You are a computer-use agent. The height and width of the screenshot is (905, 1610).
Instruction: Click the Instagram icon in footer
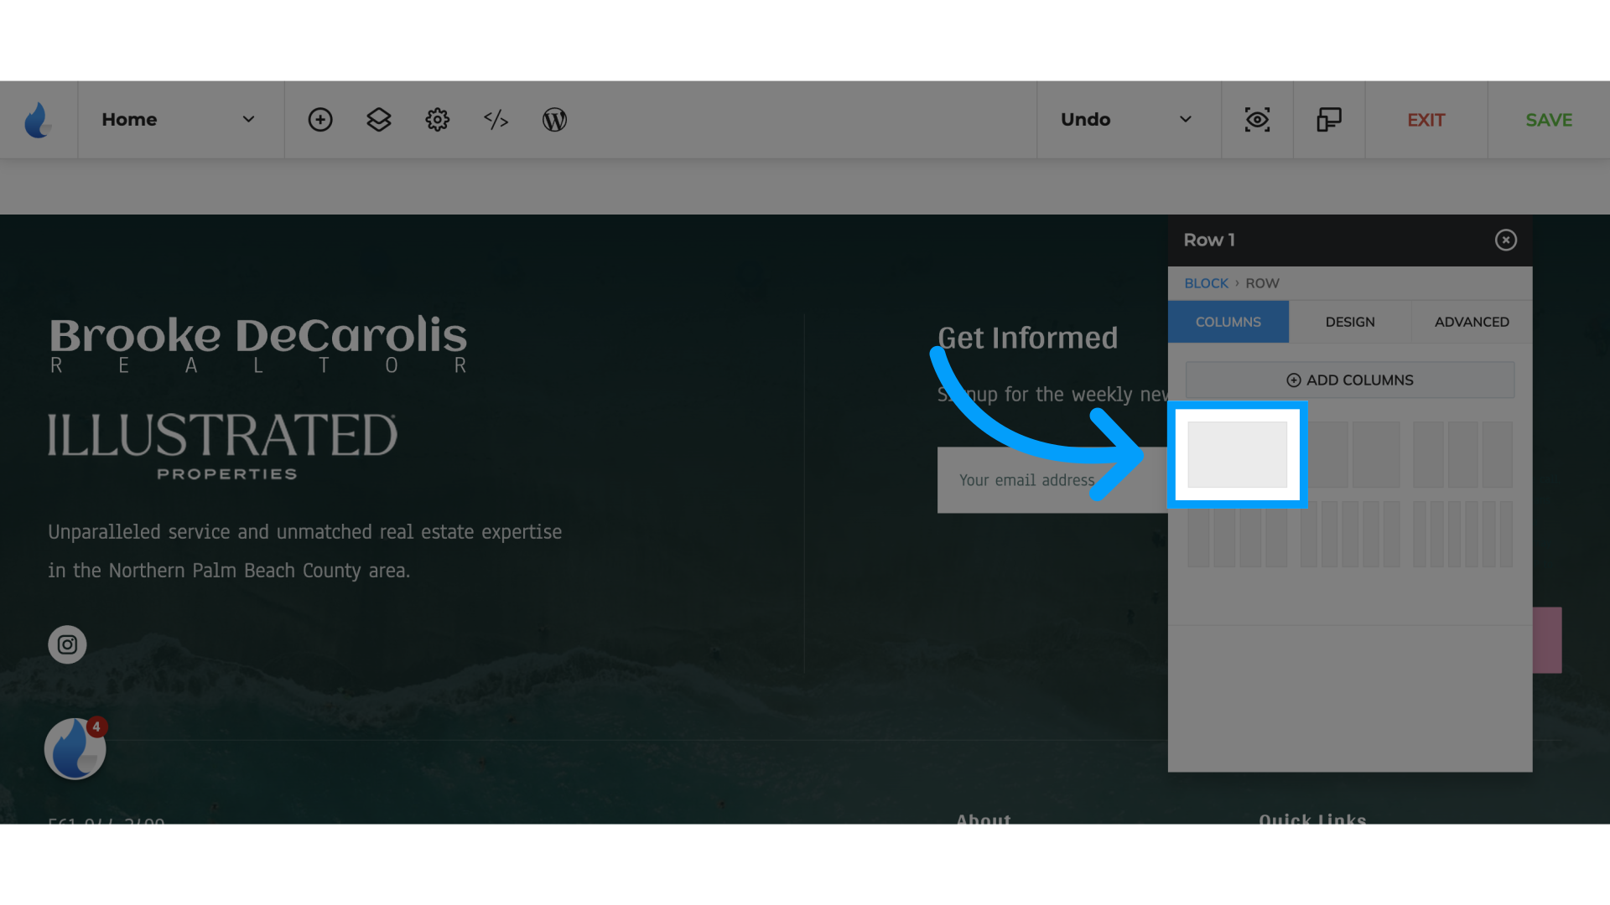67,645
